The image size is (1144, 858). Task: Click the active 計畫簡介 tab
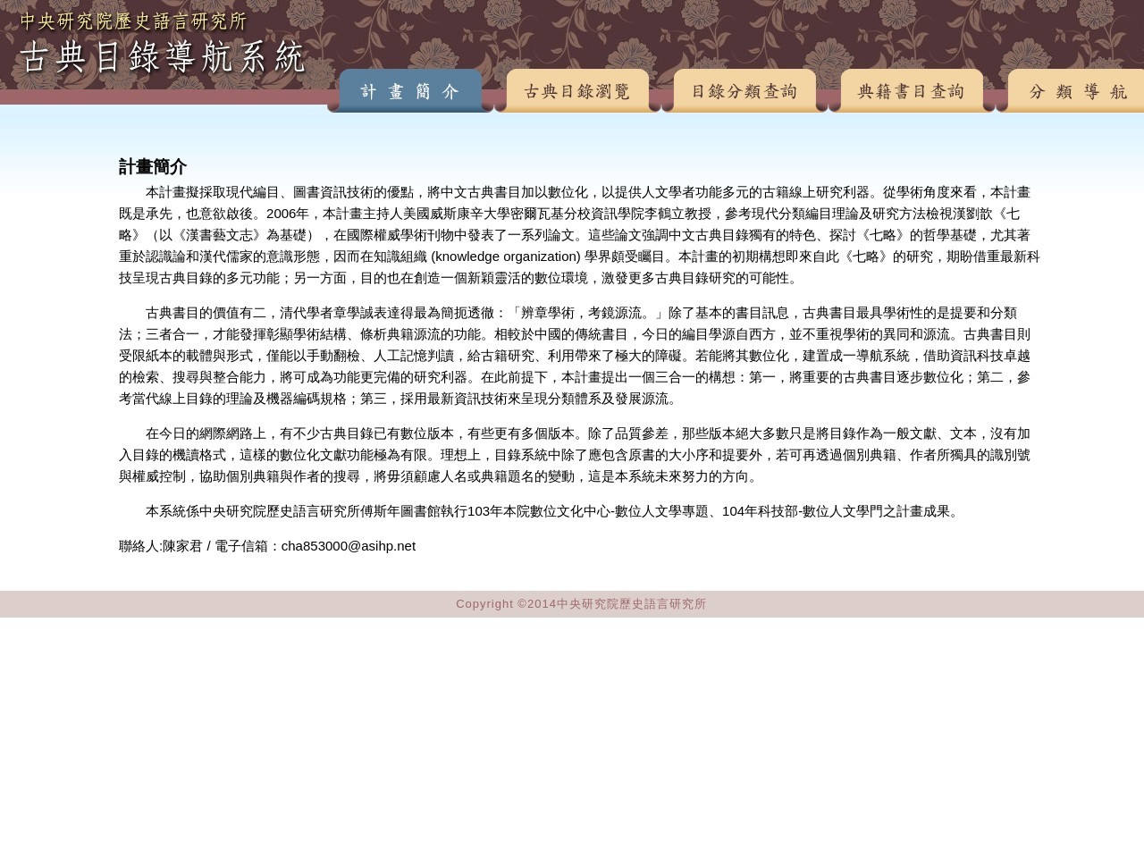(x=410, y=91)
